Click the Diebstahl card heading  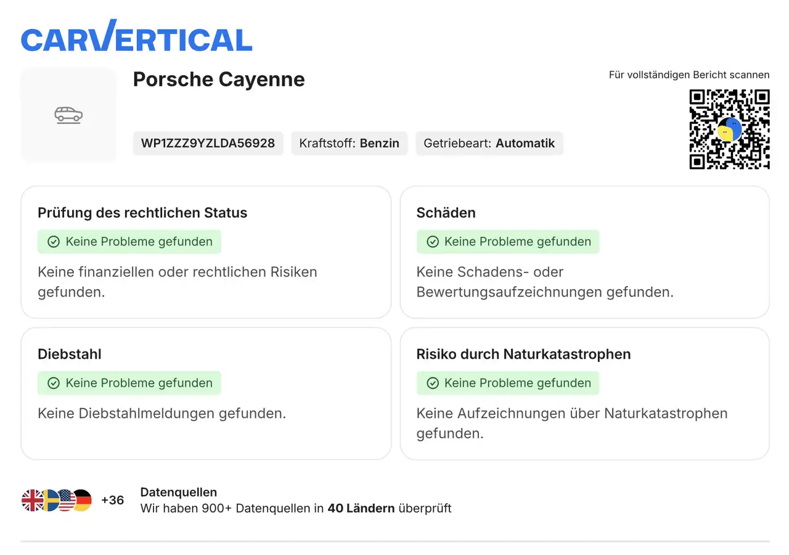pos(70,354)
